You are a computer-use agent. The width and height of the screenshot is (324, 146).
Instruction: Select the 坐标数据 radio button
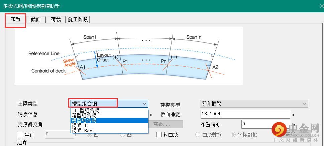pos(233,135)
